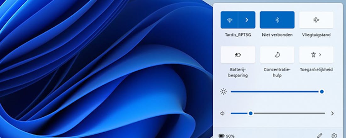Image resolution: width=346 pixels, height=138 pixels.
Task: Open the Toegankelijkheid accessibility options tile
Action: (x=316, y=55)
